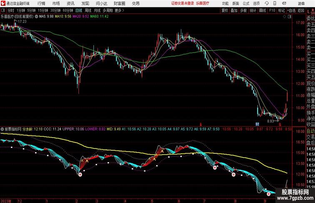Viewport: 315px width, 203px height.
Task: Click the buy signal marker in September
Action: tap(269, 194)
